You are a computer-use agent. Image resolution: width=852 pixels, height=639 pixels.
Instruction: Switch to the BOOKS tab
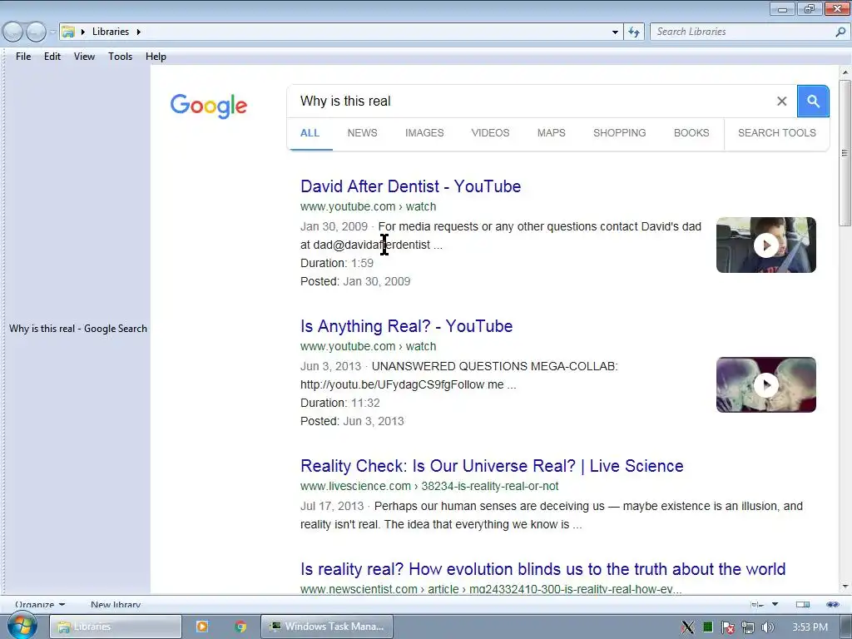coord(691,133)
